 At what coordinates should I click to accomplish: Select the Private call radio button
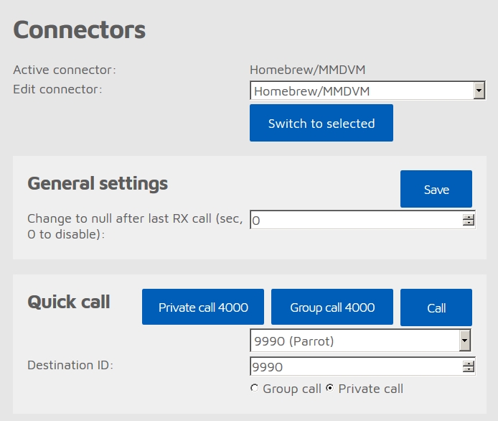pyautogui.click(x=330, y=388)
